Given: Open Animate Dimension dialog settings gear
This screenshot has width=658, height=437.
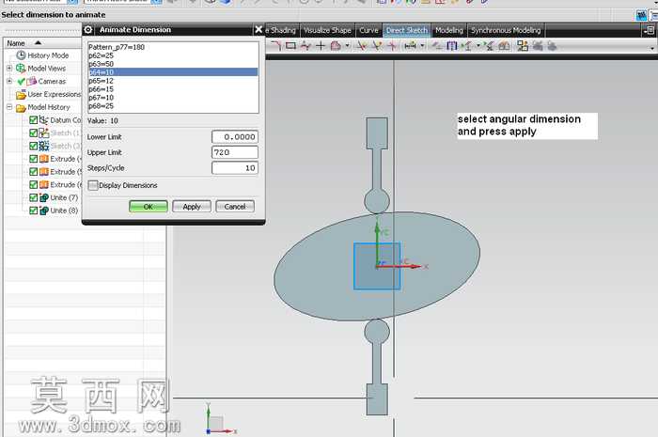Looking at the screenshot, I should pyautogui.click(x=88, y=30).
